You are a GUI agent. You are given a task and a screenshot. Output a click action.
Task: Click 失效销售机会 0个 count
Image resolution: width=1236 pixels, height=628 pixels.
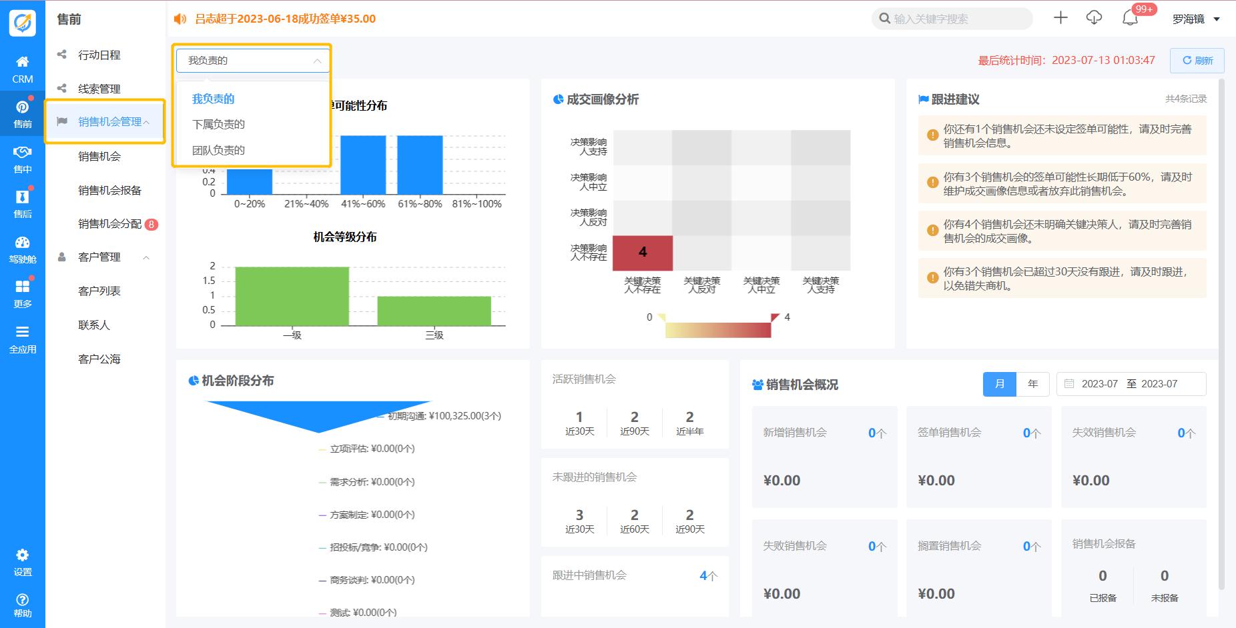1187,433
